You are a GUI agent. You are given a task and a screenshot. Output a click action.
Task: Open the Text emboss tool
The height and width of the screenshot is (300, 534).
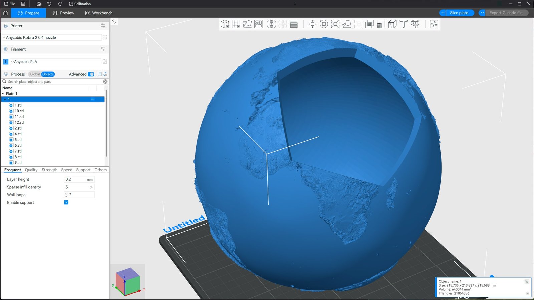404,24
